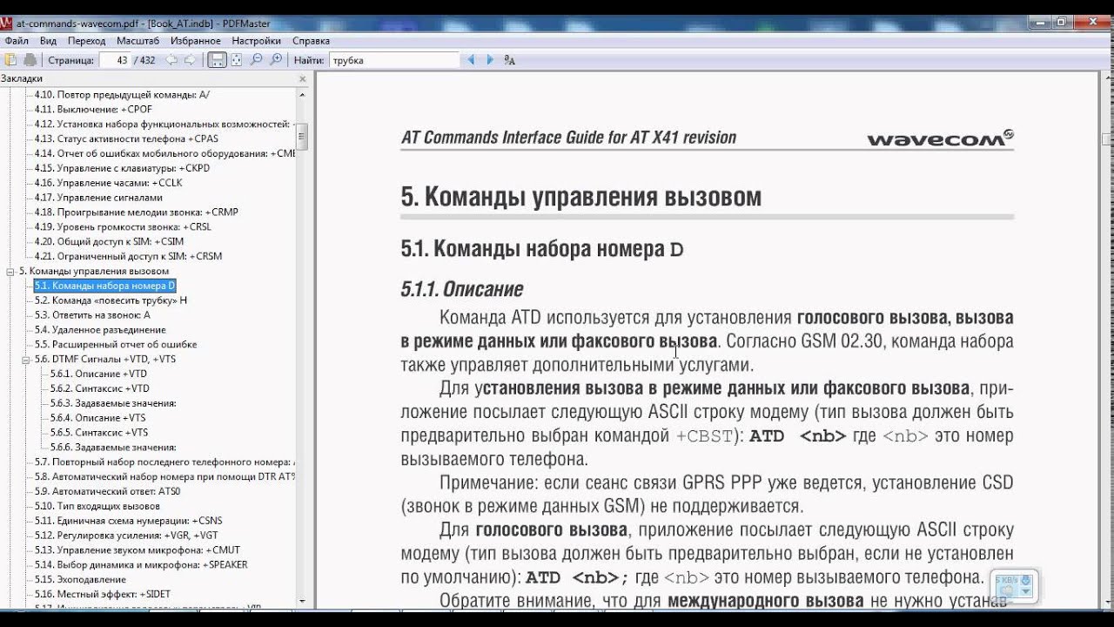Select bookmark '5.11. Единичная схема нумерации: +CSNS'

click(x=129, y=520)
